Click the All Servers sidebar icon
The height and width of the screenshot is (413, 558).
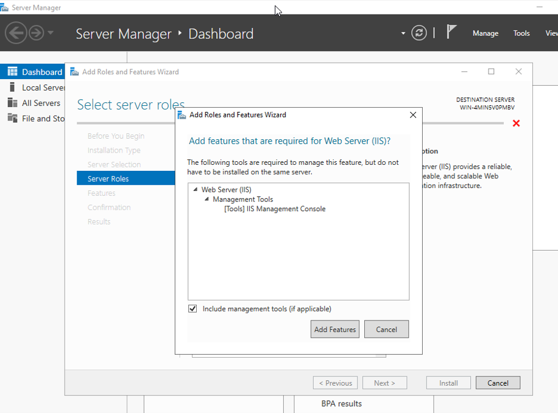(12, 103)
